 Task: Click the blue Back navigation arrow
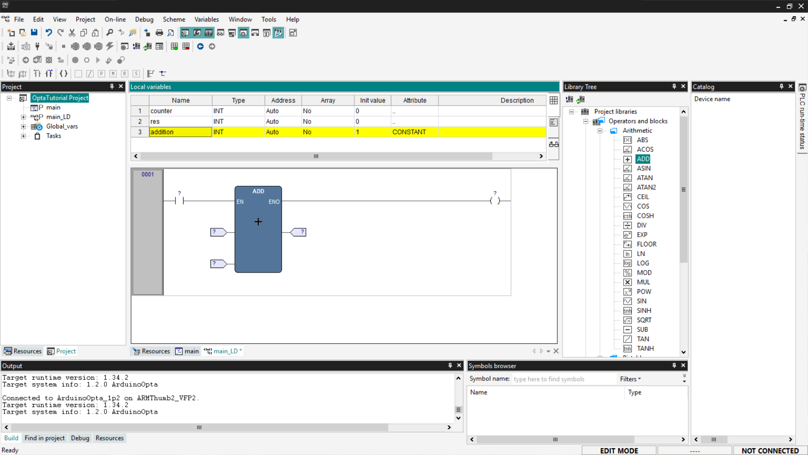[200, 46]
